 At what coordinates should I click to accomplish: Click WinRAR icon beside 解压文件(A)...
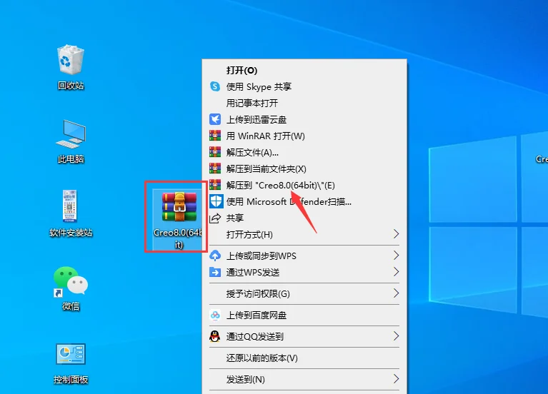[x=215, y=152]
